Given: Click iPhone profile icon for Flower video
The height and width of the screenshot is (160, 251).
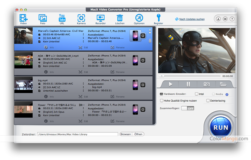Looking at the screenshot, I should tap(135, 109).
